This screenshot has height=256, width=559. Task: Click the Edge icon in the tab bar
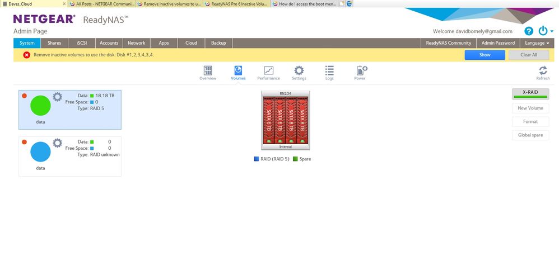(350, 4)
